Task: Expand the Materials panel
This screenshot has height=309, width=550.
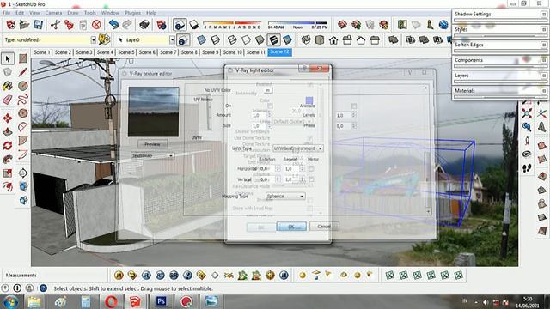Action: click(544, 91)
